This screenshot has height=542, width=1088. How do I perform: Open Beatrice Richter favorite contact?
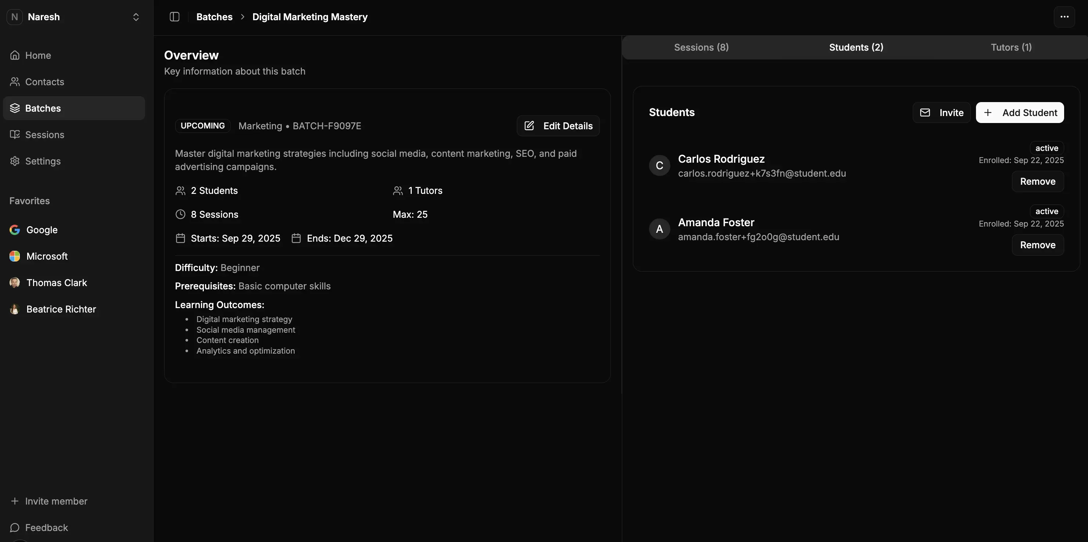click(x=61, y=310)
